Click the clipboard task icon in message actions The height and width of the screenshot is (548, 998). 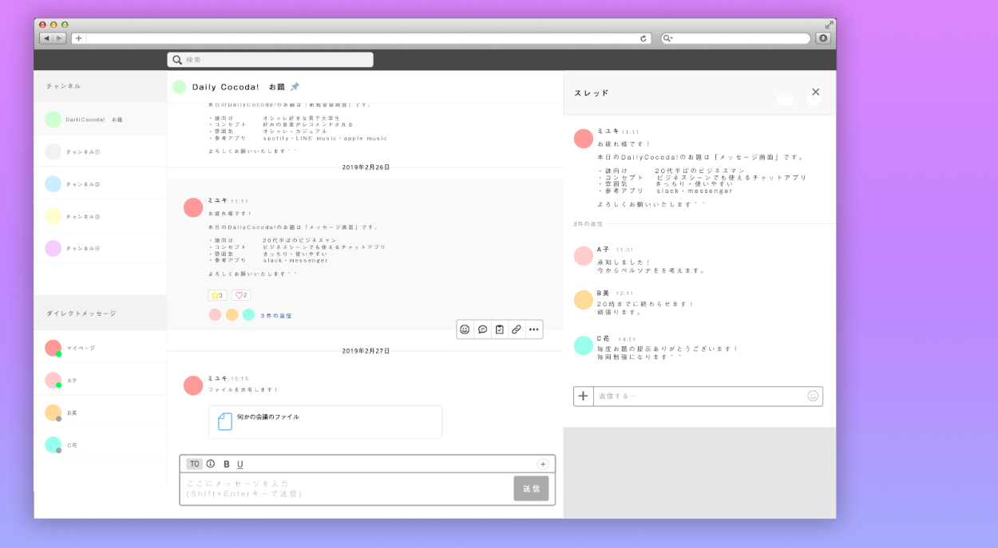[x=499, y=329]
